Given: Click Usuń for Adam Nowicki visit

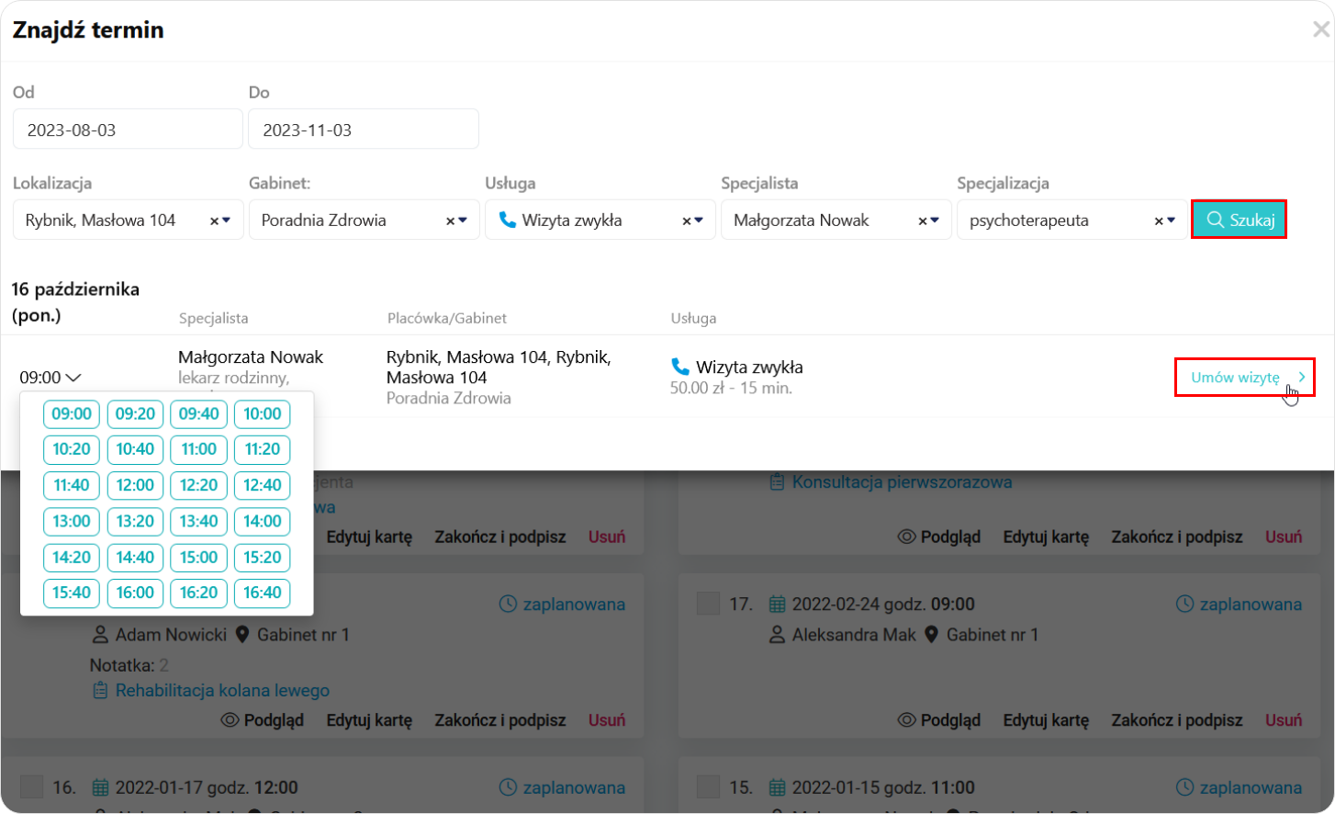Looking at the screenshot, I should coord(607,720).
